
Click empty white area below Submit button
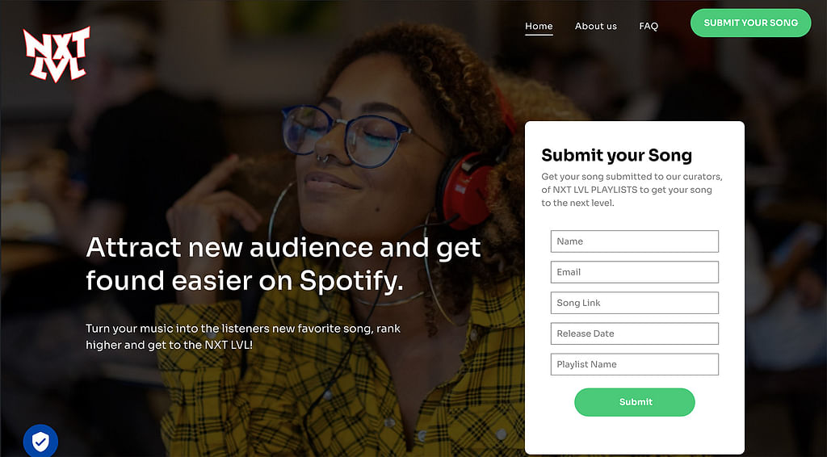coord(635,435)
